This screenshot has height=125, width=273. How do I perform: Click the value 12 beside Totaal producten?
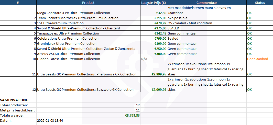tap(138, 105)
